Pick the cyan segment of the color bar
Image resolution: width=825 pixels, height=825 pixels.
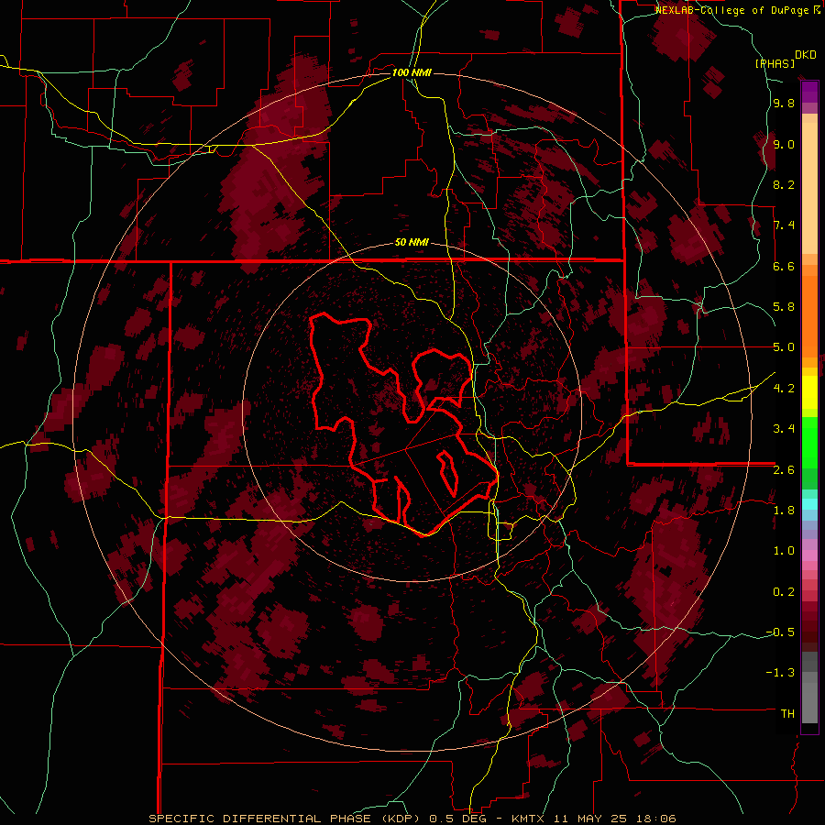point(809,503)
